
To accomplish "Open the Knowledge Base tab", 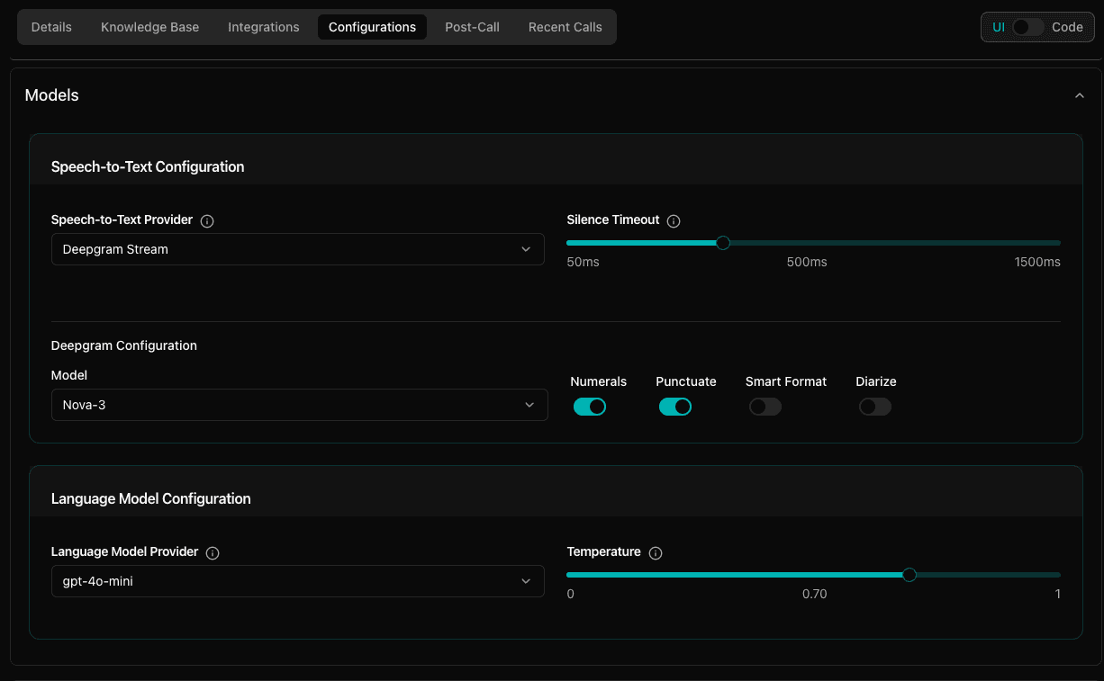I will click(149, 27).
